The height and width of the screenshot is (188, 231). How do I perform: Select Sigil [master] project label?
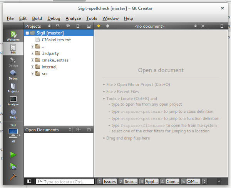pos(50,33)
